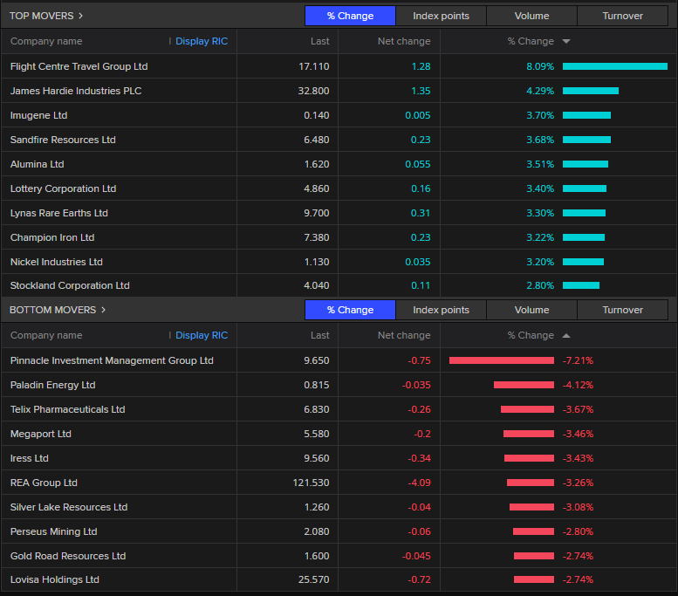Expand the TOP MOVERS chevron arrow
This screenshot has width=678, height=596.
click(x=80, y=16)
